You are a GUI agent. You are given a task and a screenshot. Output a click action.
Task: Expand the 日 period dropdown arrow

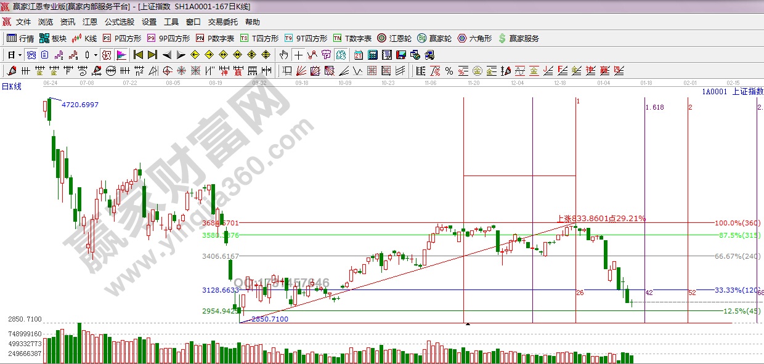[x=20, y=55]
